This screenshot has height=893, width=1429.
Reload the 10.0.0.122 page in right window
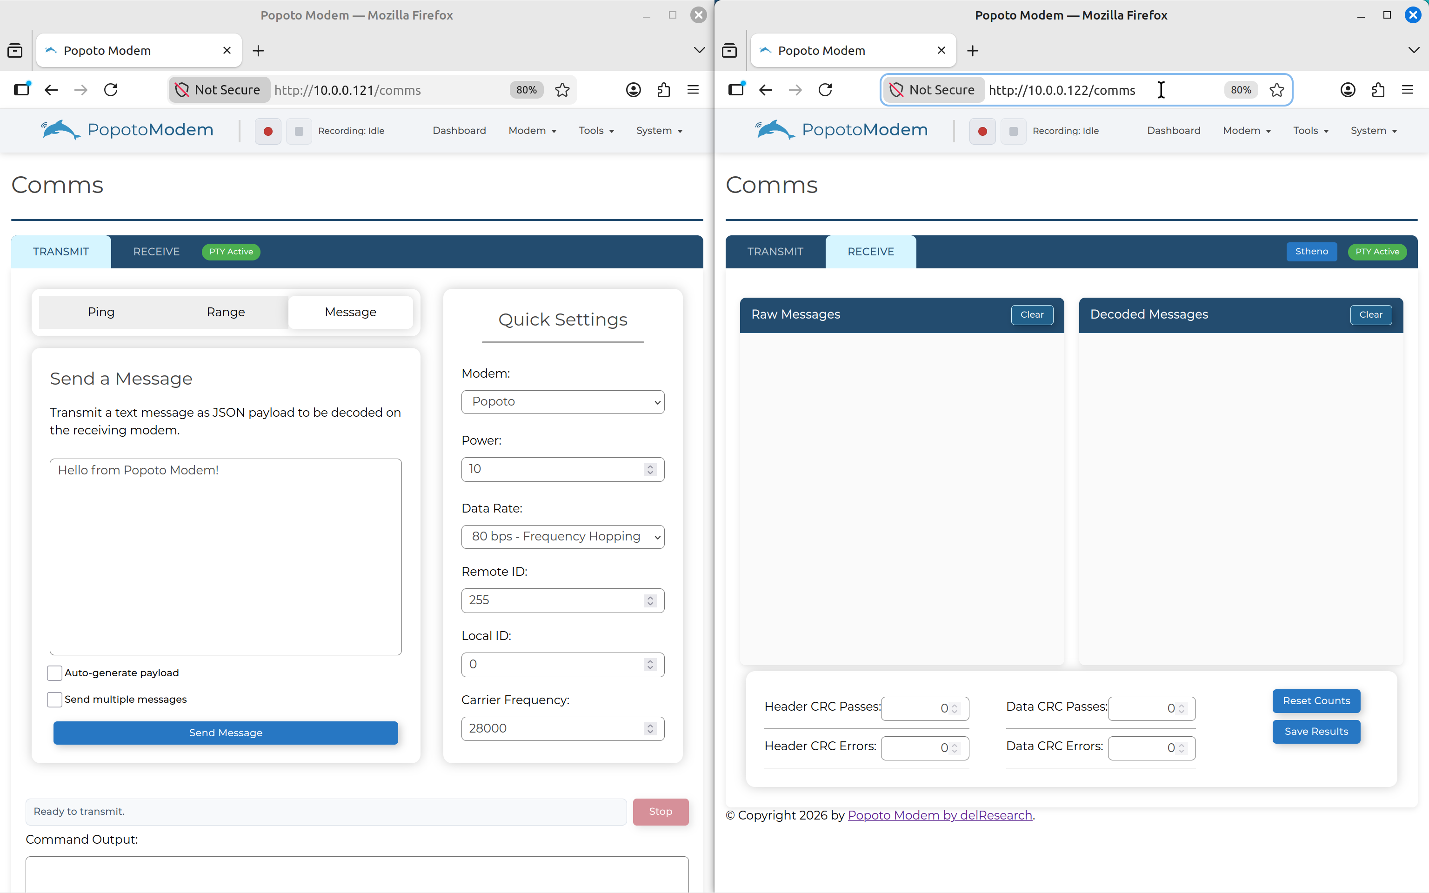[826, 90]
